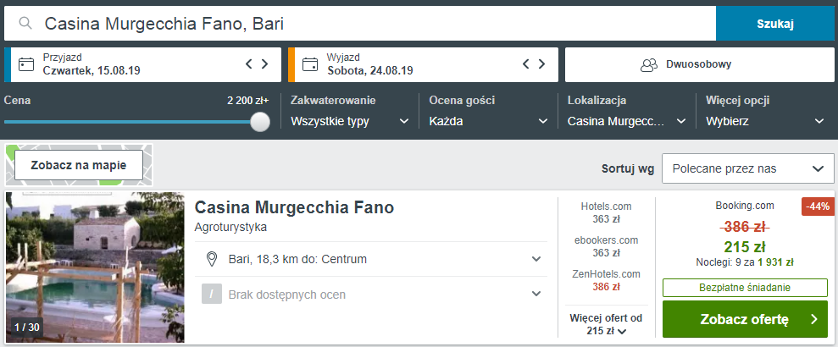
Task: Open Sortuj wg Polecane przez nas dropdown
Action: 747,168
